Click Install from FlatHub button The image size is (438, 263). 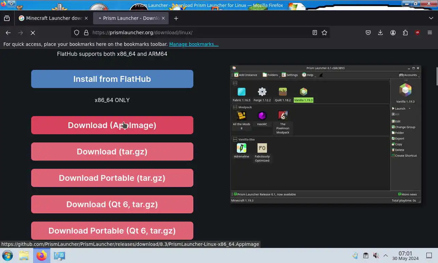pyautogui.click(x=112, y=79)
